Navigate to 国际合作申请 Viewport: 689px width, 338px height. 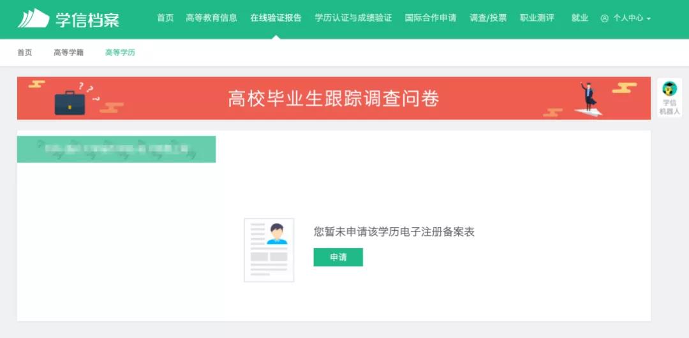click(x=430, y=18)
